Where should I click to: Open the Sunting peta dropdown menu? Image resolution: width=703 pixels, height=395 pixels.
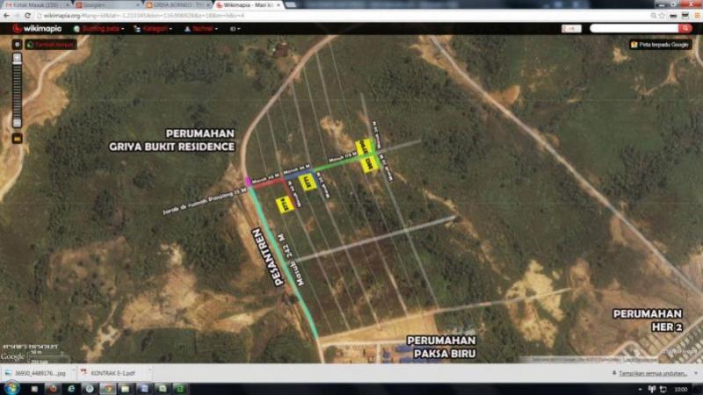pos(98,28)
